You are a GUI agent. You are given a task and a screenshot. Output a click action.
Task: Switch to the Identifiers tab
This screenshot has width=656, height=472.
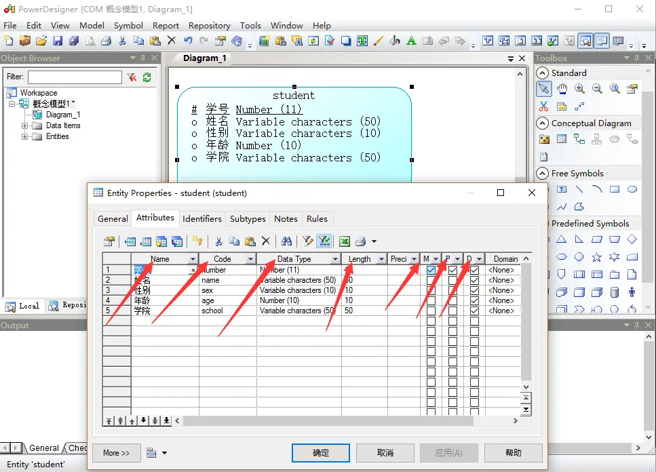pos(202,218)
